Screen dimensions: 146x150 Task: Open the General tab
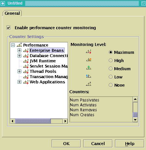point(12,13)
